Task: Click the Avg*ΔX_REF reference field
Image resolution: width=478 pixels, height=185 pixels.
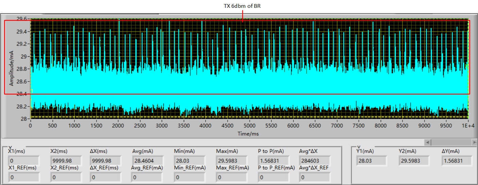Action: (x=314, y=177)
